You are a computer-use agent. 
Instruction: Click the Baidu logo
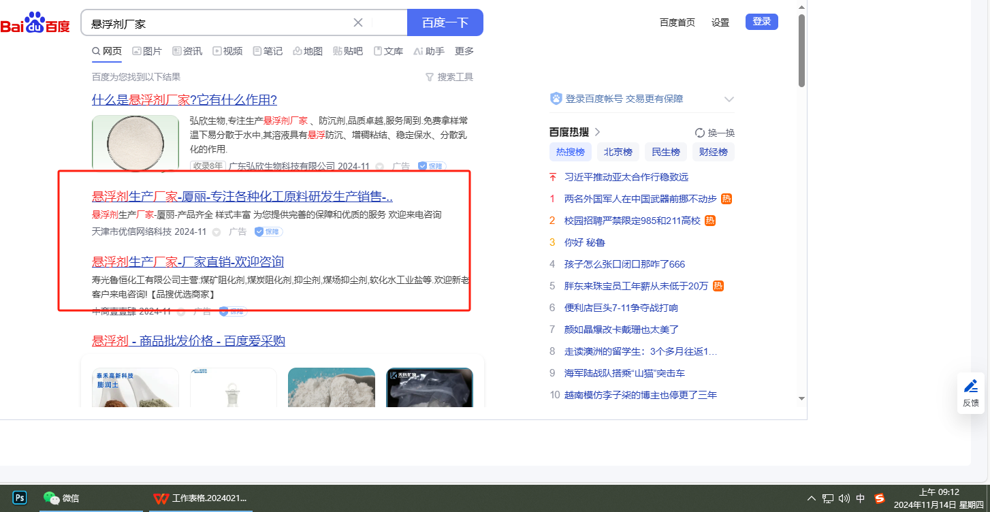point(35,23)
